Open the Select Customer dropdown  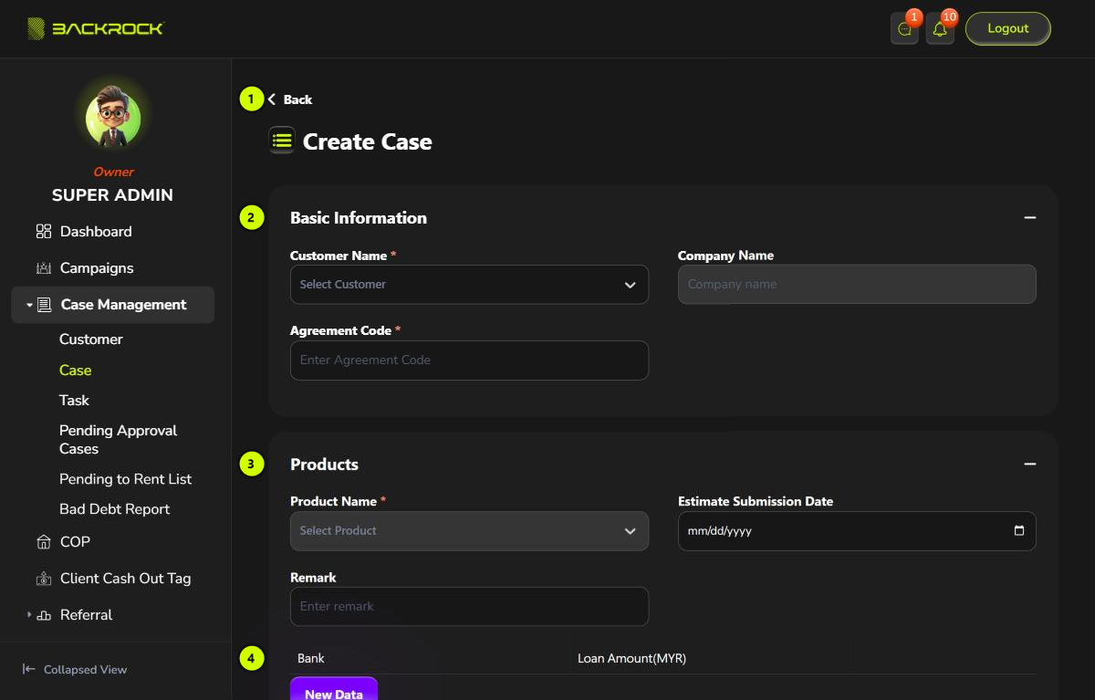469,285
